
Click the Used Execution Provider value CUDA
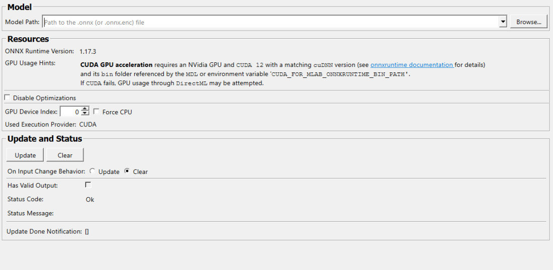tap(88, 125)
